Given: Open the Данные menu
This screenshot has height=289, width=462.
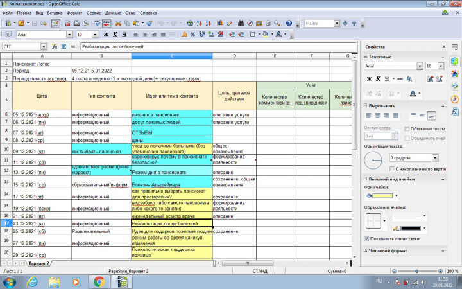Looking at the screenshot, I should (x=113, y=13).
